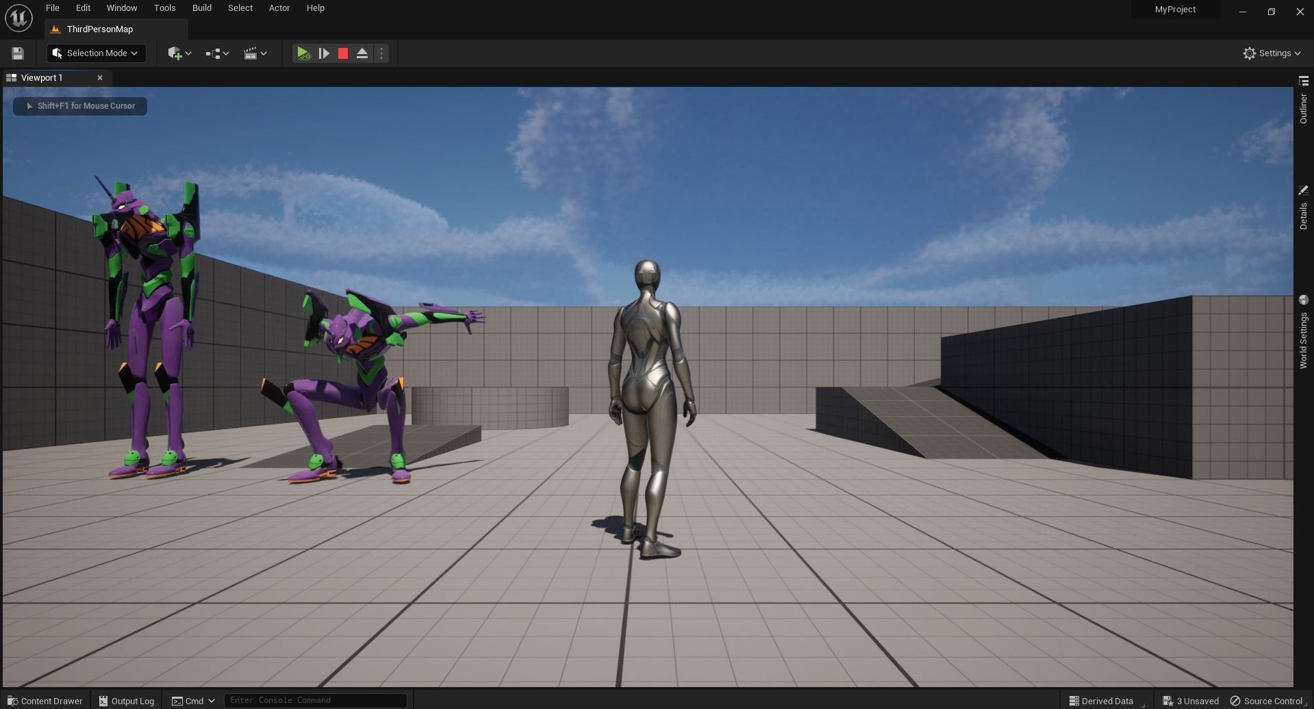The image size is (1314, 709).
Task: Open the Window menu
Action: 122,8
